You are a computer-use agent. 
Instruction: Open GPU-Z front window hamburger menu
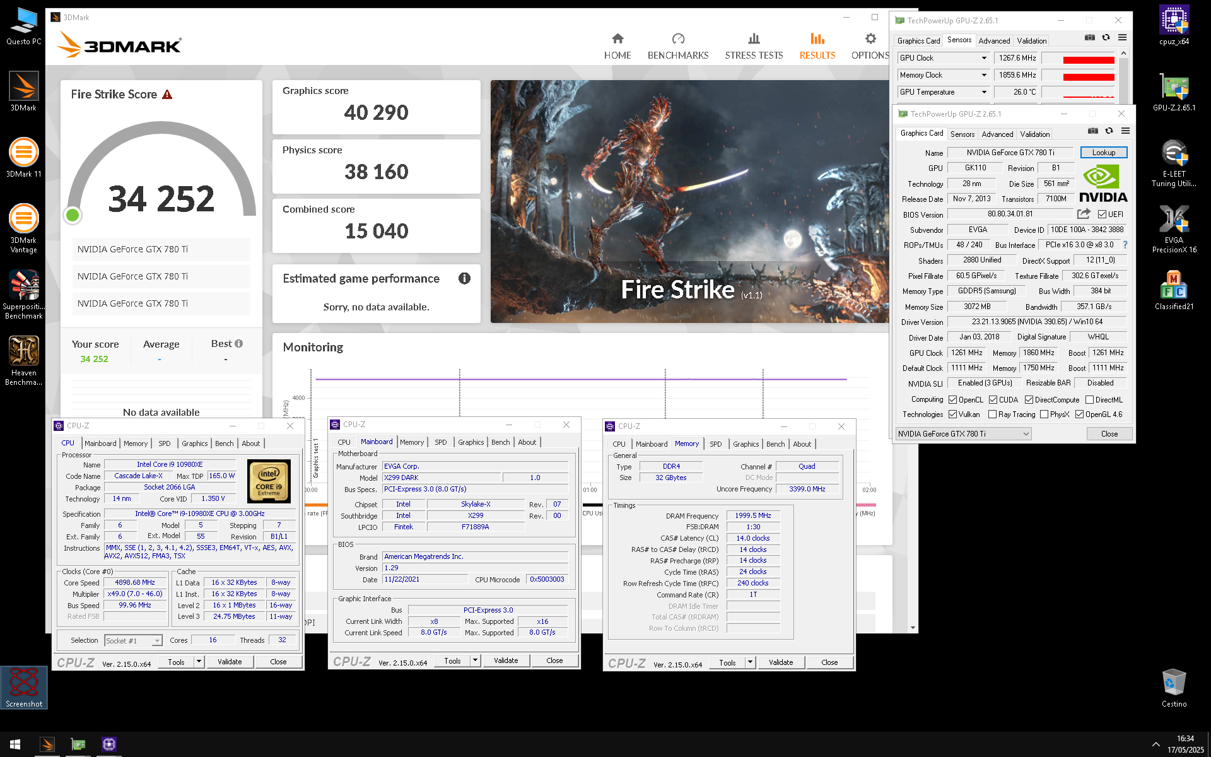click(x=1125, y=131)
